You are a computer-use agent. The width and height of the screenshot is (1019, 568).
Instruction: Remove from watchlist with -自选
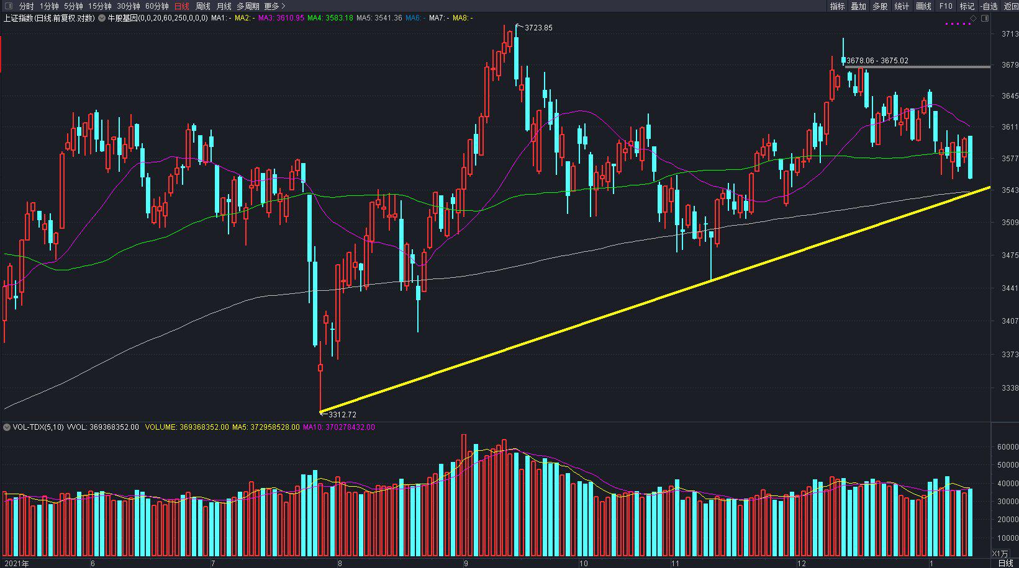[x=989, y=6]
